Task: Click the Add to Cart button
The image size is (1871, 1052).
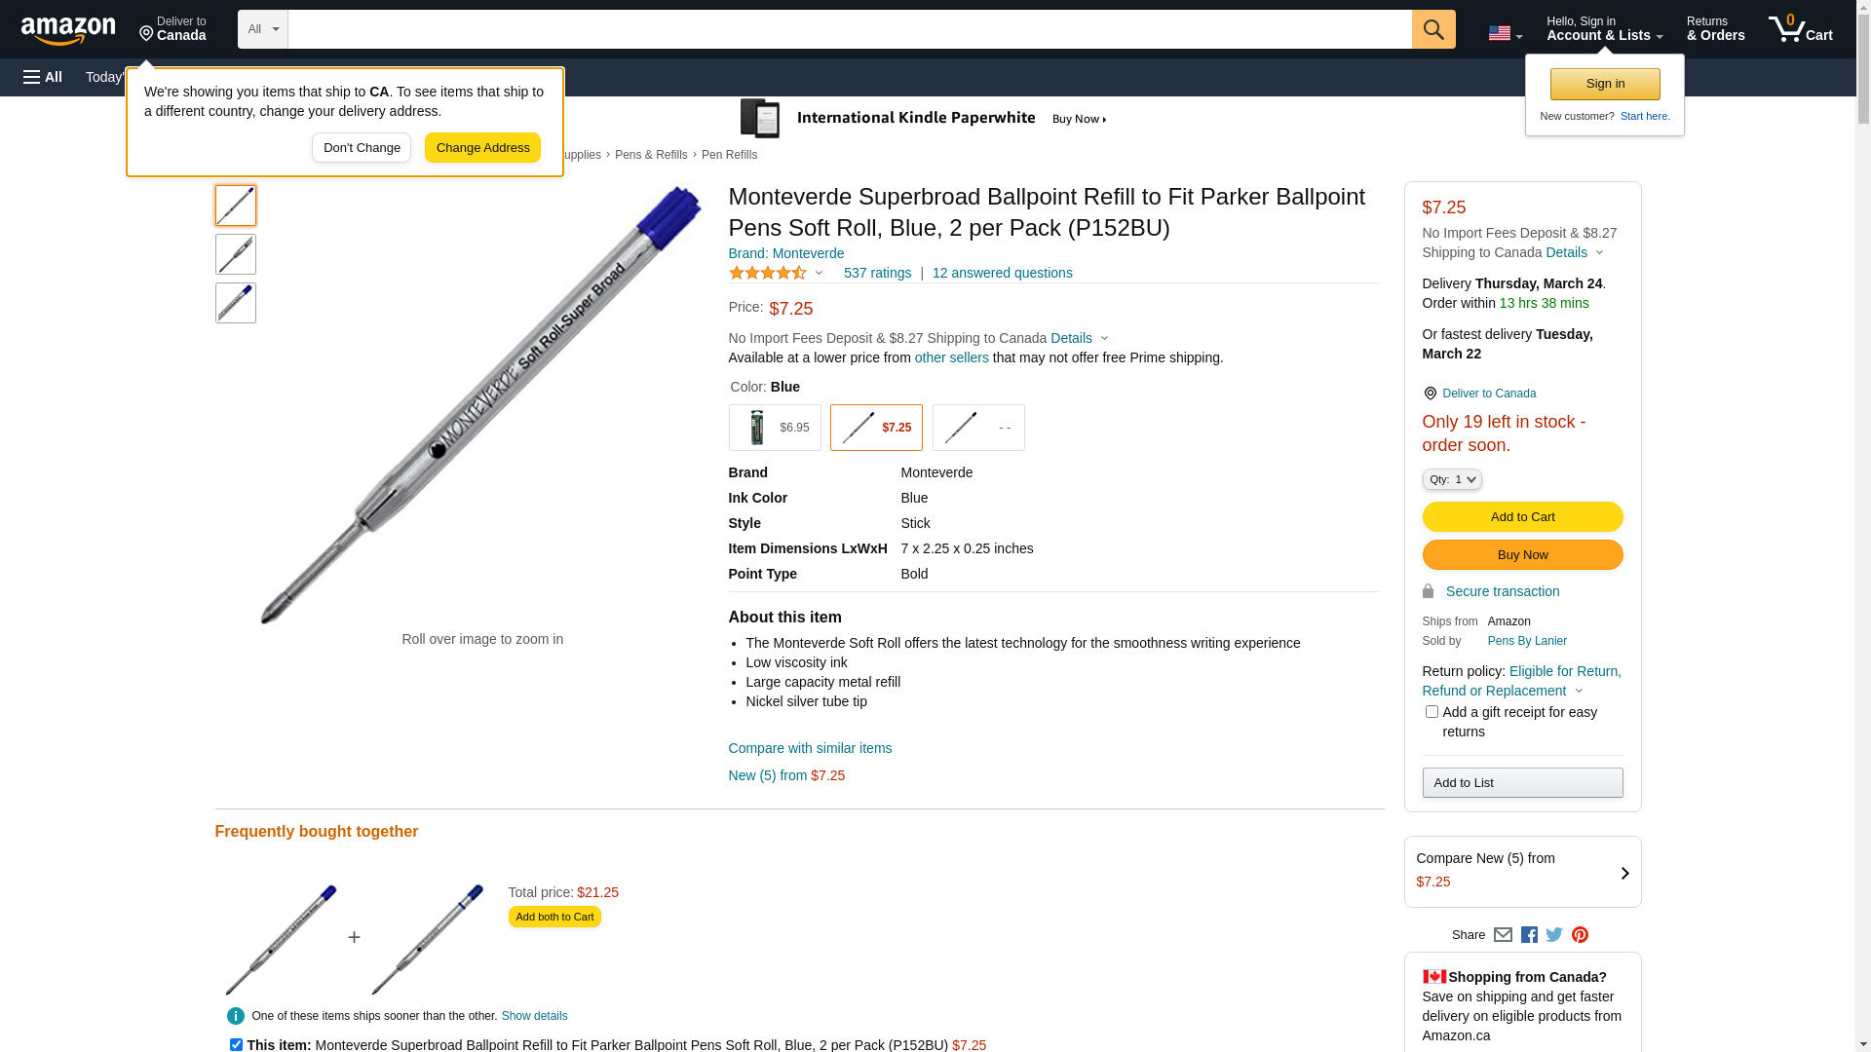Action: click(1522, 516)
